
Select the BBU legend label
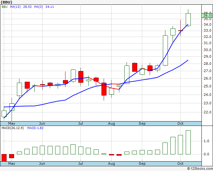point(4,7)
